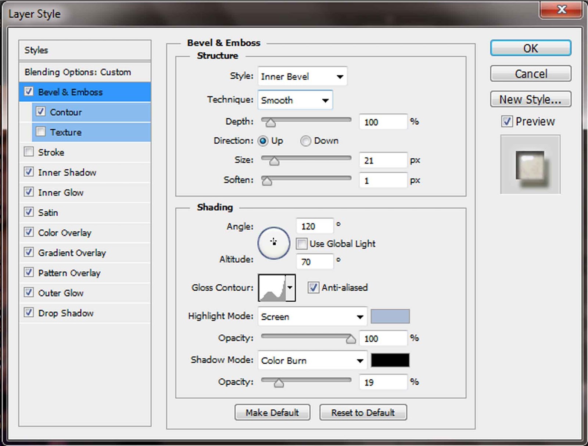The width and height of the screenshot is (588, 446).
Task: Click the Soften value field showing 1
Action: tap(383, 180)
